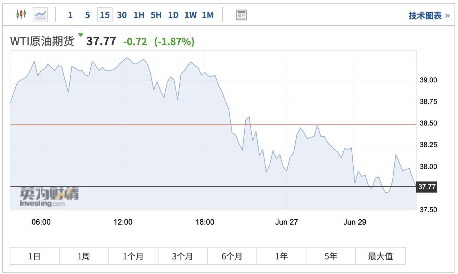Click the green down arrow indicator
Screen dimensions: 458x274
click(81, 35)
